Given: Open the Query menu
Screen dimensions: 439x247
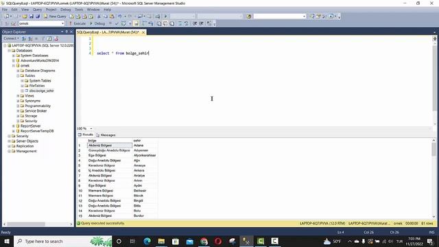Looking at the screenshot, I should coord(37,10).
